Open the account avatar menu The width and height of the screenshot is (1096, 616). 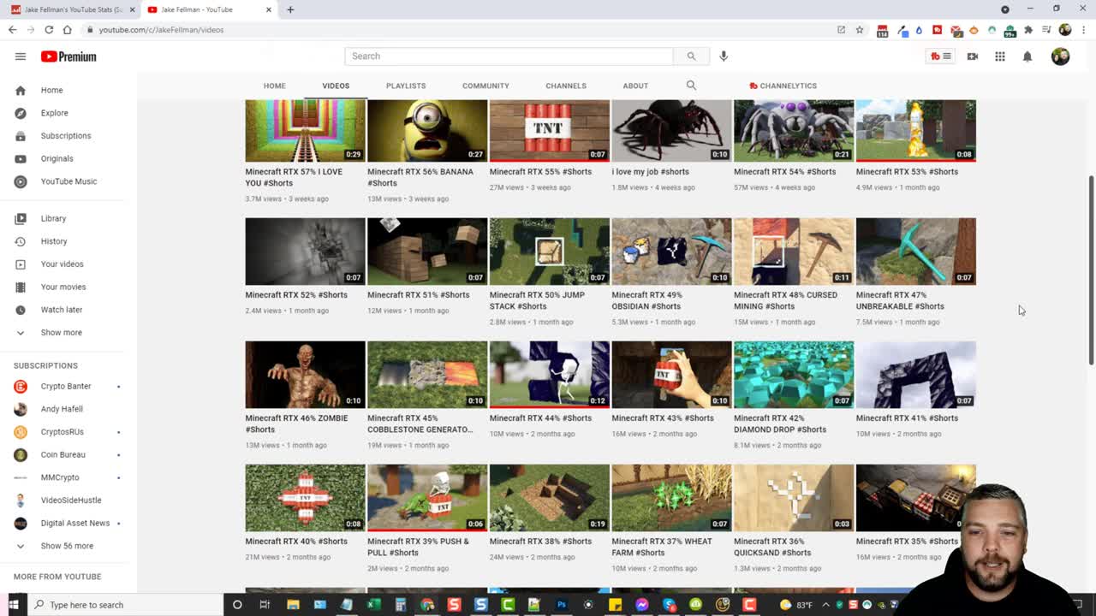click(1060, 56)
